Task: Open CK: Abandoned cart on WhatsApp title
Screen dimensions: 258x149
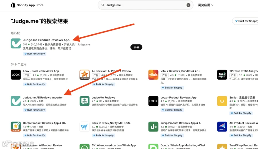Action: [x=114, y=145]
